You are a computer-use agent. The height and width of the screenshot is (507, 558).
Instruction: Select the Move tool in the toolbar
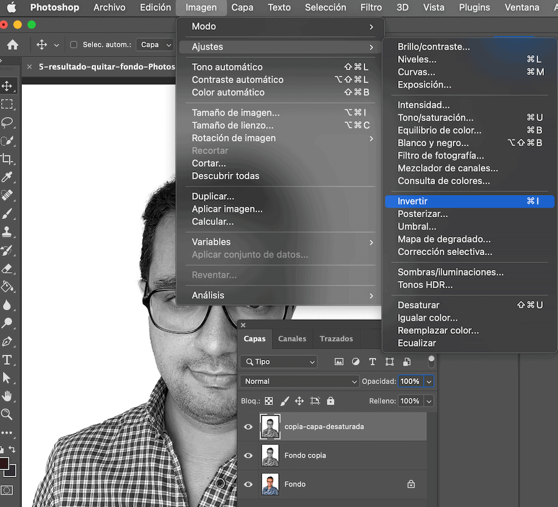click(x=7, y=85)
